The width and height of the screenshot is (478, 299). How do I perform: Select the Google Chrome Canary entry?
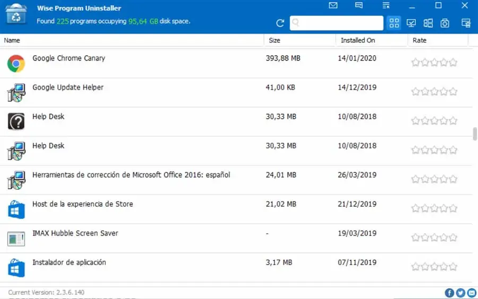coord(236,63)
